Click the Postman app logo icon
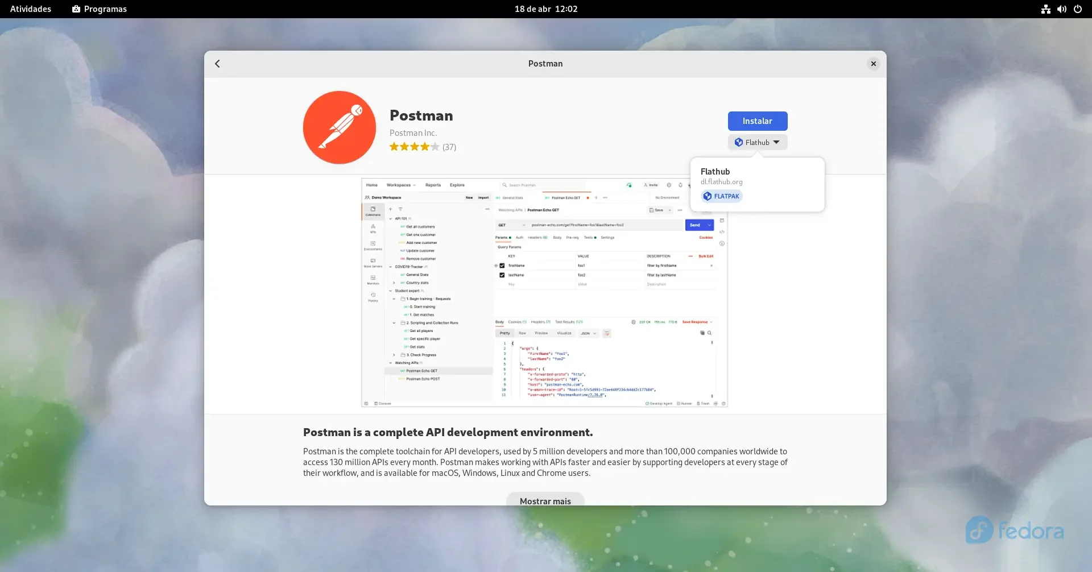 (x=340, y=127)
